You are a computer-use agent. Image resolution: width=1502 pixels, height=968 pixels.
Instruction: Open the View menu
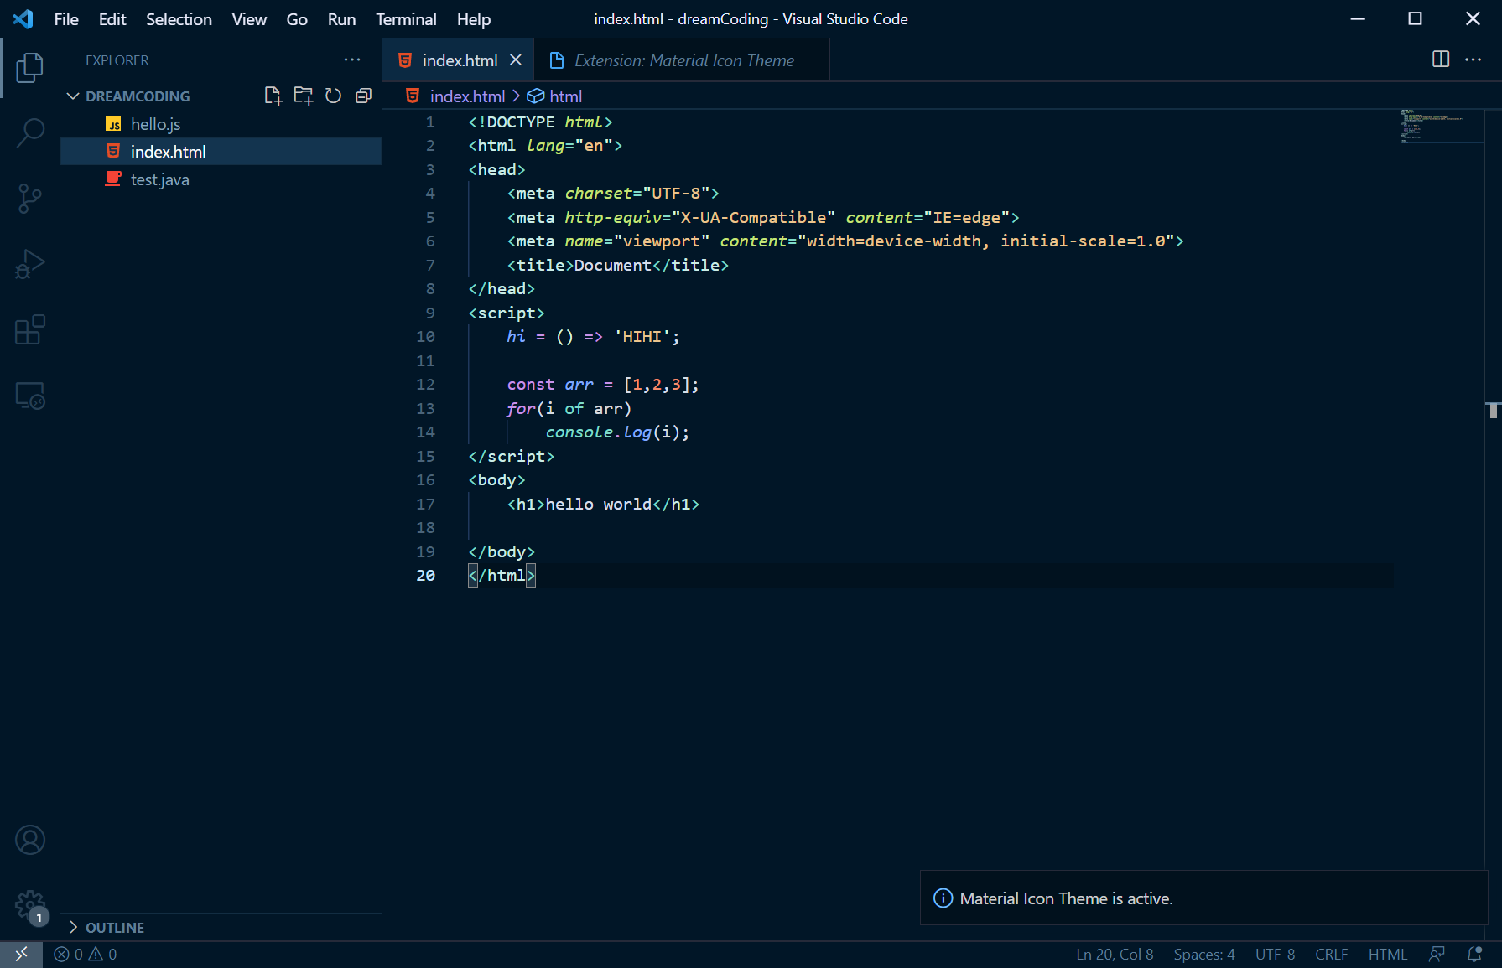coord(249,18)
